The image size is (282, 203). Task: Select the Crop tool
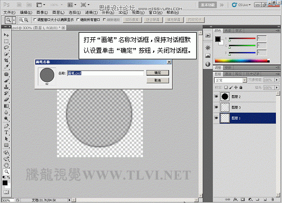tap(6, 60)
